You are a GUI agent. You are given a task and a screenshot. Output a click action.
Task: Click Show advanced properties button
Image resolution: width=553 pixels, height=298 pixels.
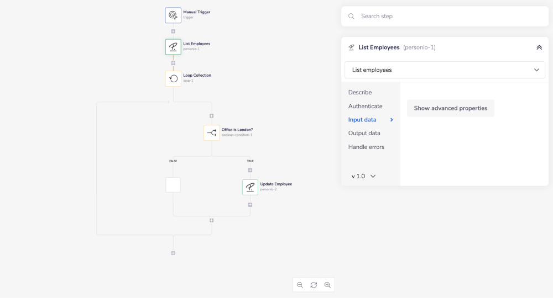(450, 108)
